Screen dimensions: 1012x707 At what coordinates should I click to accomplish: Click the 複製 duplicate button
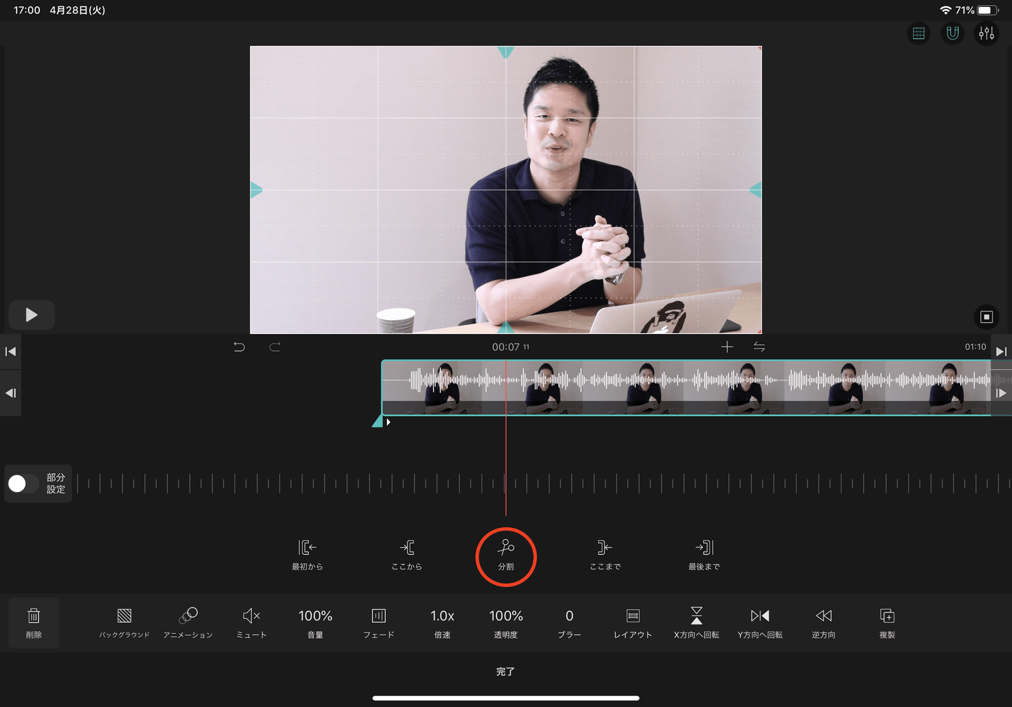point(887,623)
